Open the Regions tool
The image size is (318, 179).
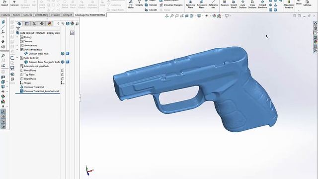click(x=225, y=3)
